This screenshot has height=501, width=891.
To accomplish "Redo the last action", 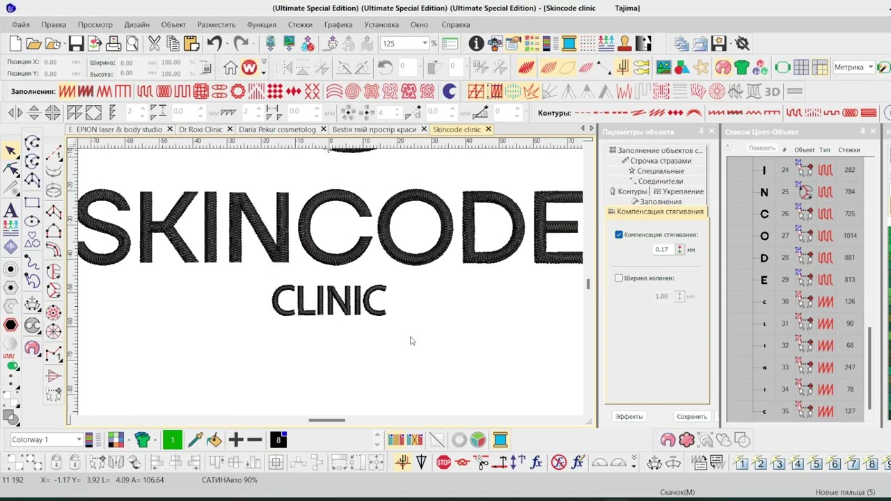I will point(240,44).
